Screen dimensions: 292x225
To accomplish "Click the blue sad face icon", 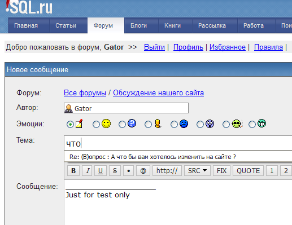I will coord(184,123).
